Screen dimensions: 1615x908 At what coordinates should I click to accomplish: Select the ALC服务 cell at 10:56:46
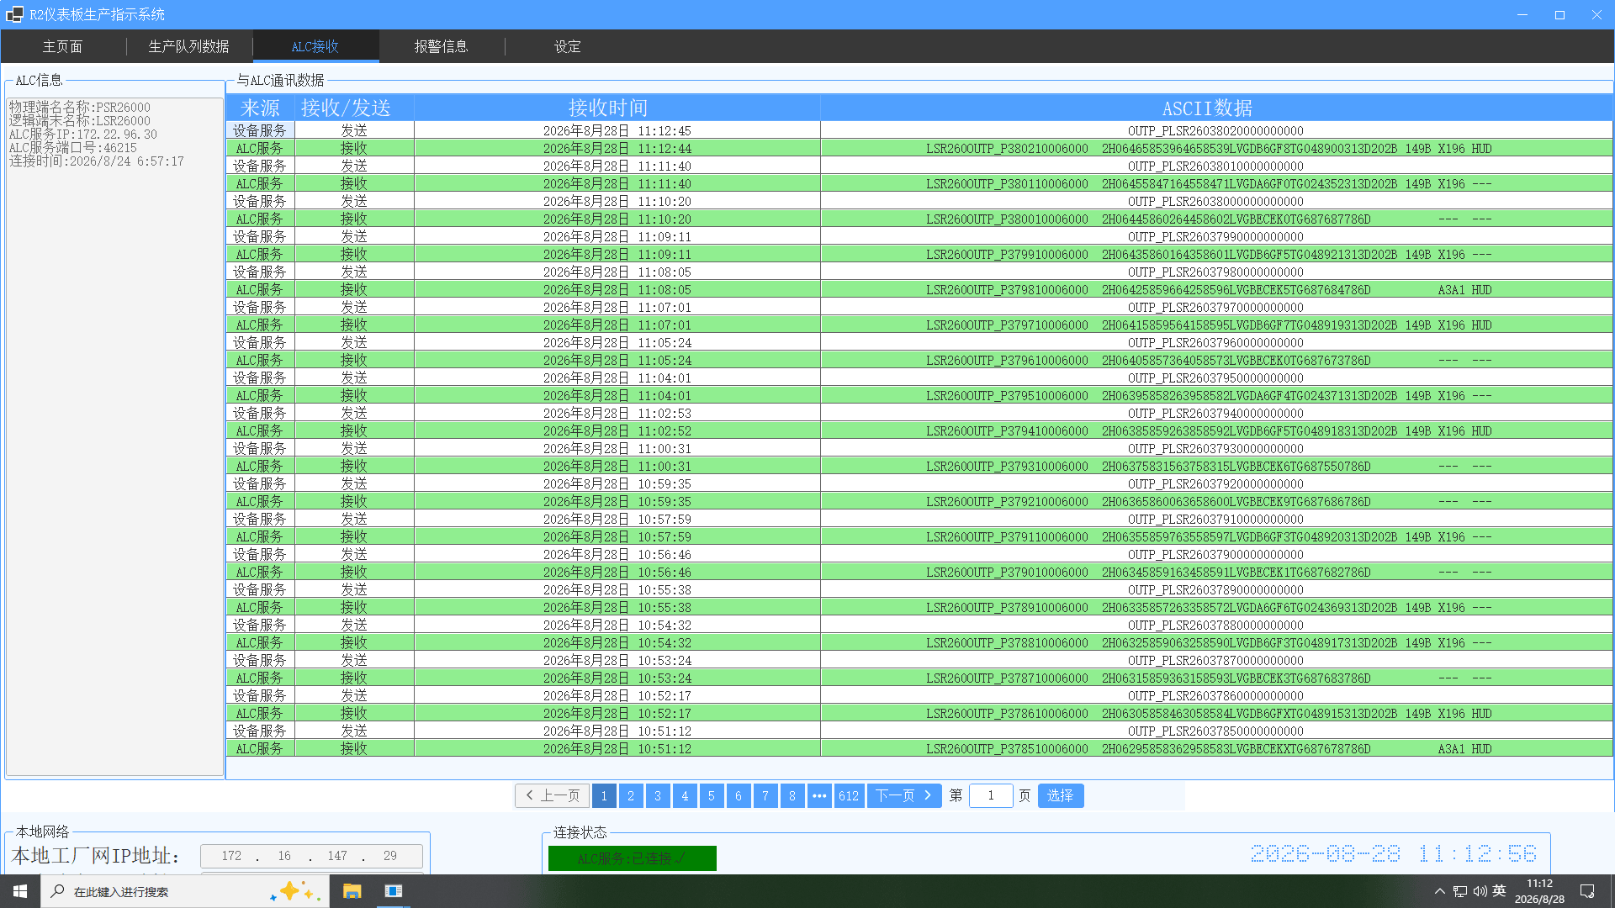[260, 572]
